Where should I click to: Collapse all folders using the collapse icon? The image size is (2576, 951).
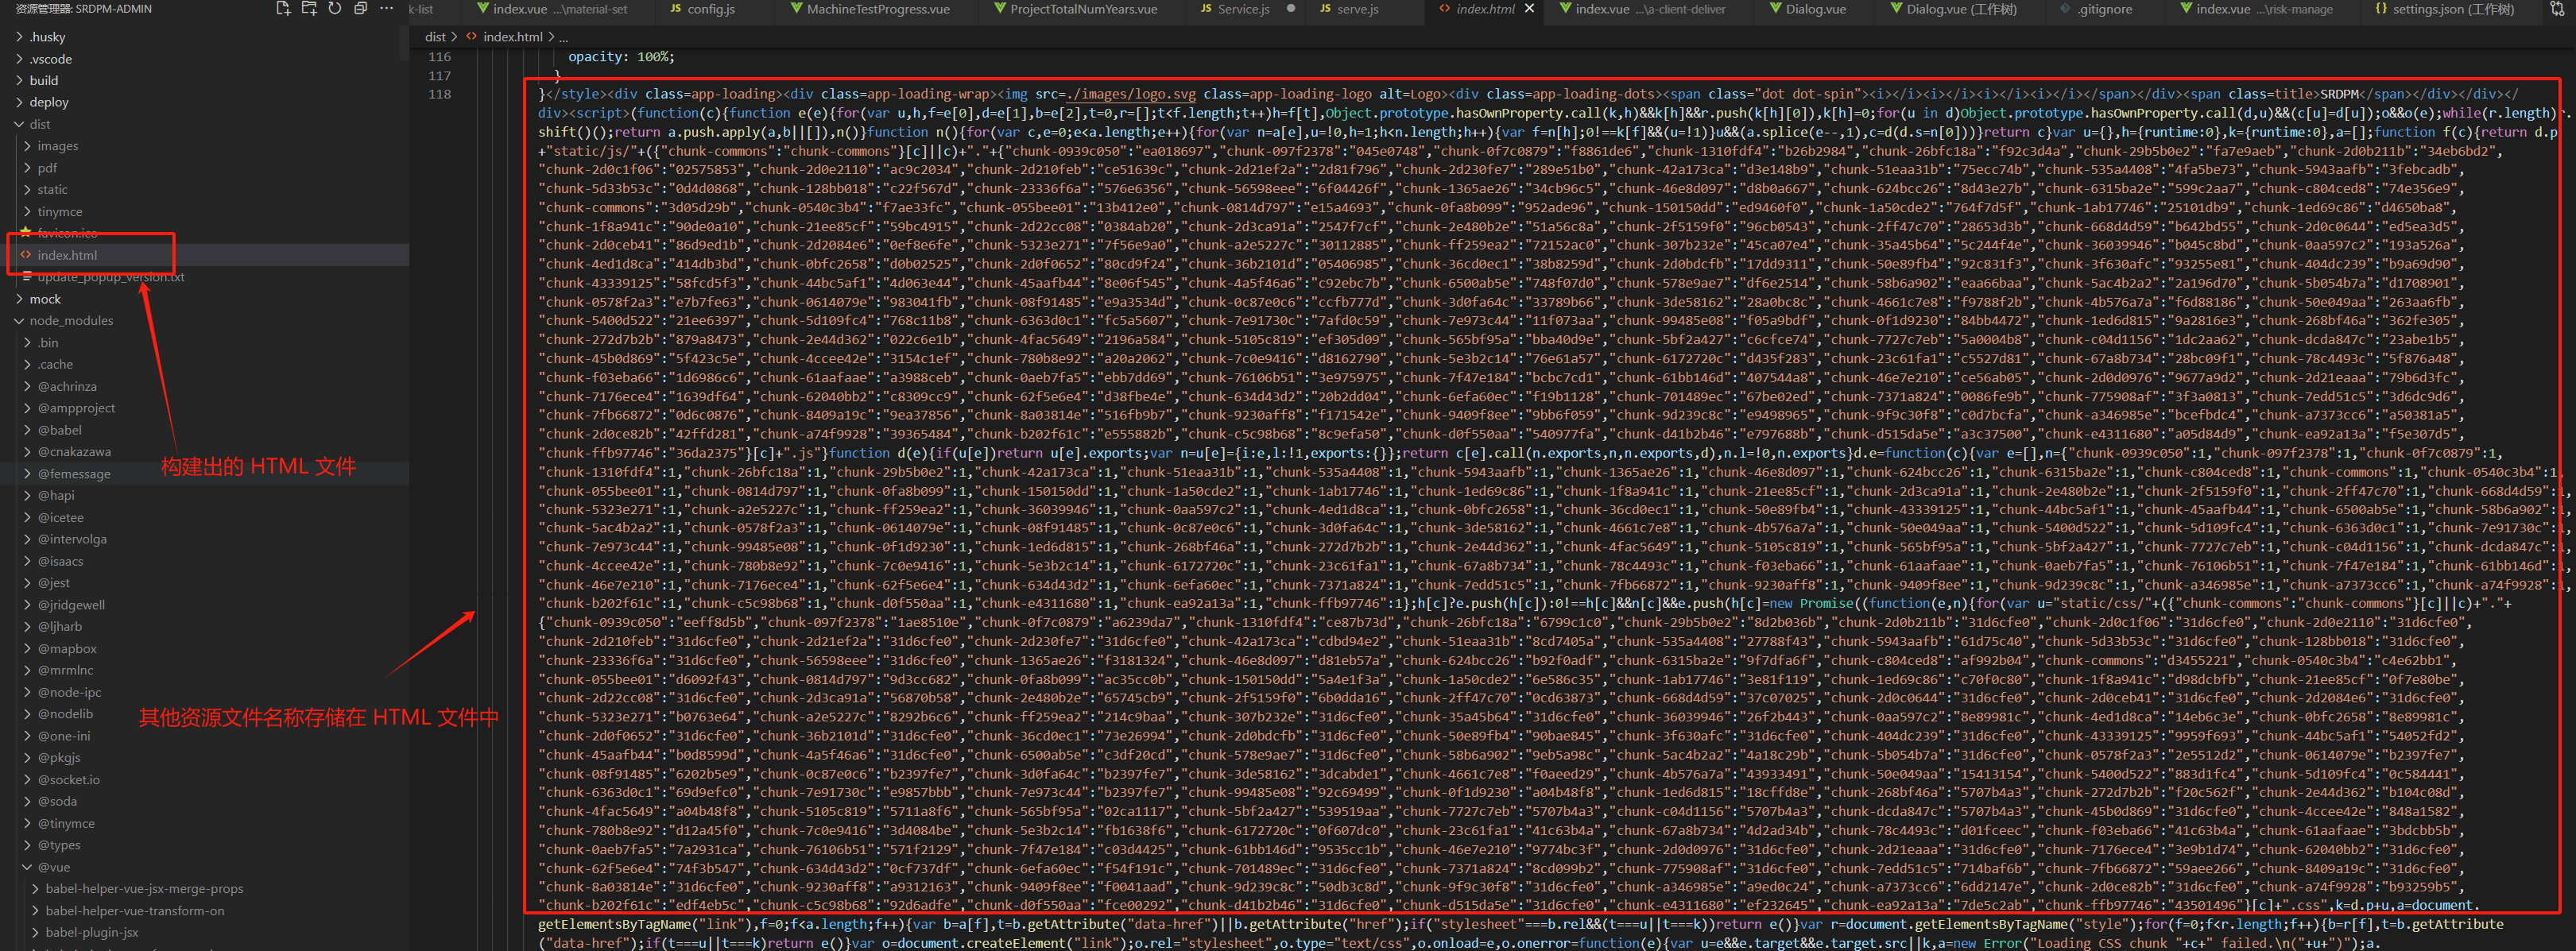click(x=361, y=9)
